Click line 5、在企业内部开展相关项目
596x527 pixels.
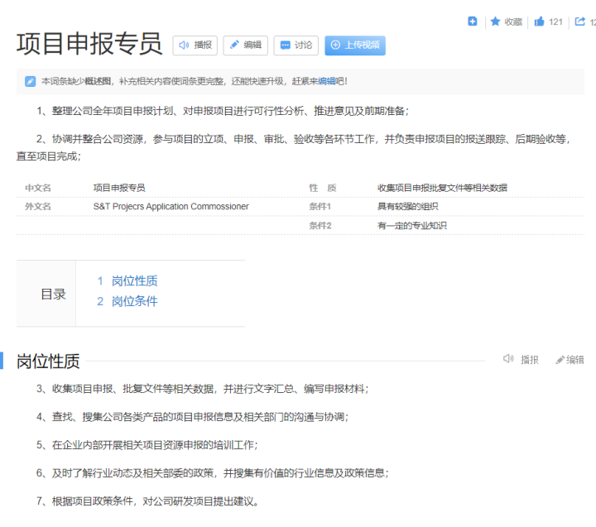[147, 445]
